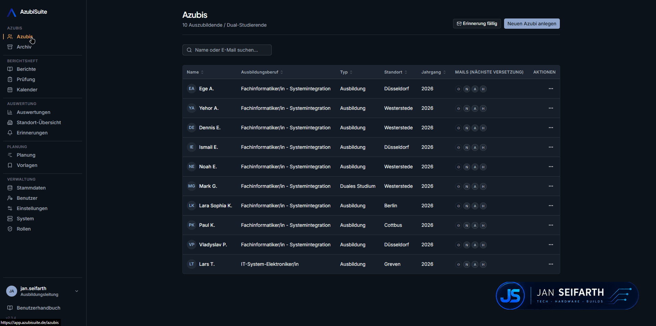Click the System server icon
The image size is (656, 326).
click(x=10, y=219)
